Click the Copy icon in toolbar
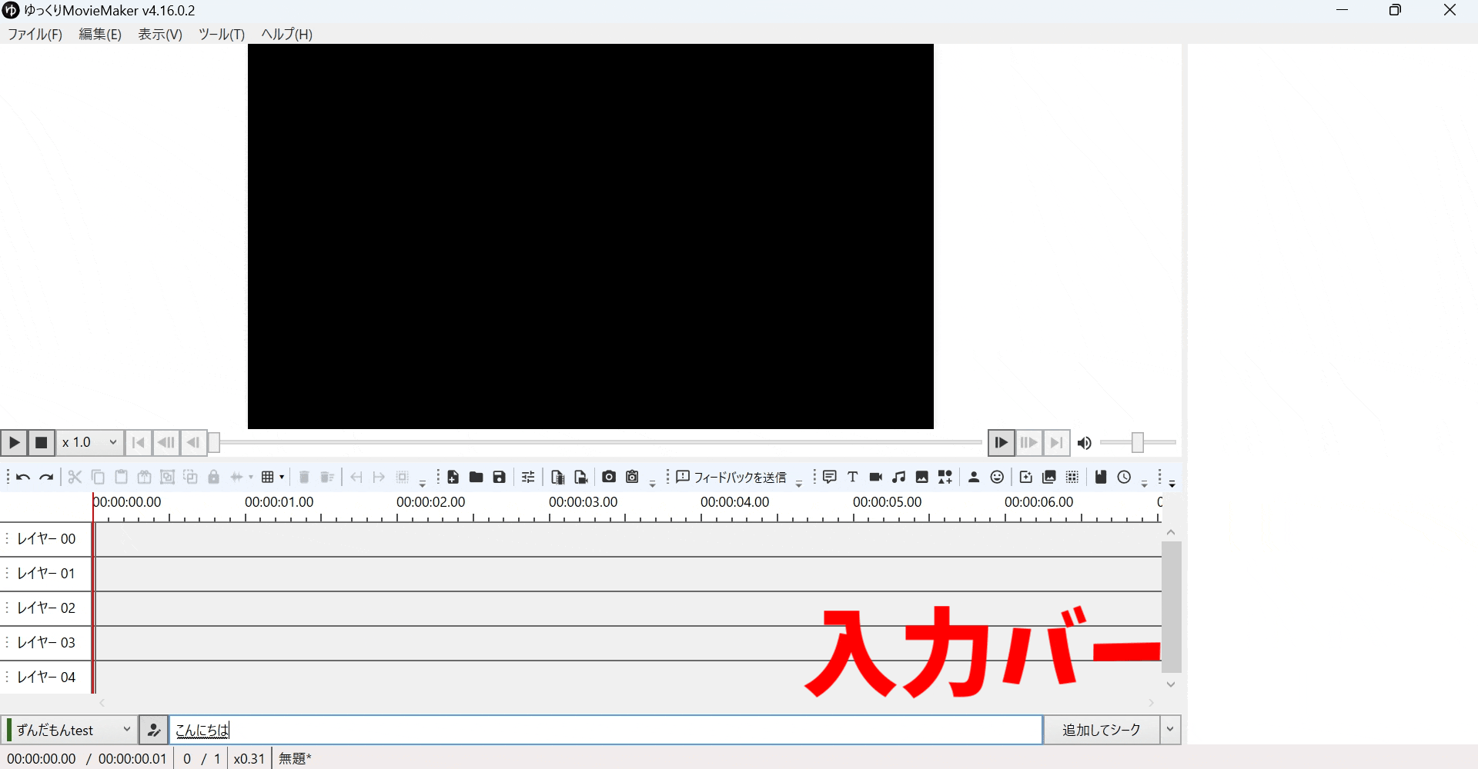The width and height of the screenshot is (1478, 769). pos(98,478)
